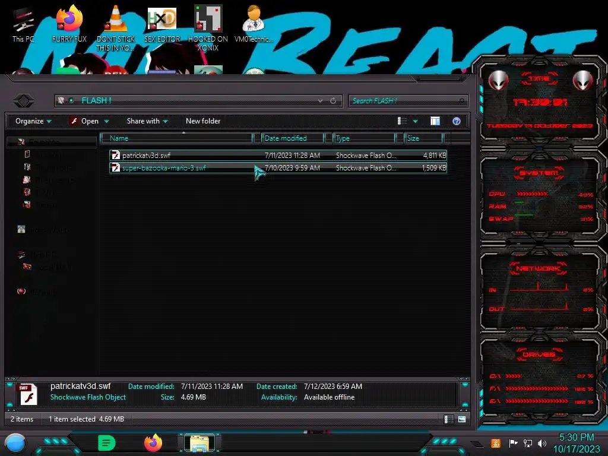Refresh the FLASH ! folder view
The width and height of the screenshot is (608, 456).
[333, 101]
